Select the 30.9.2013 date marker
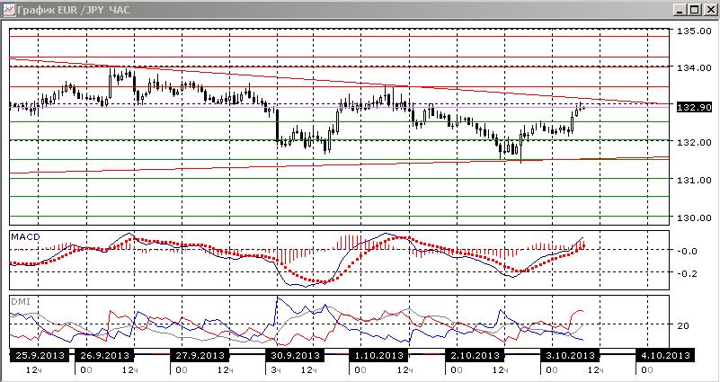The height and width of the screenshot is (382, 720). click(295, 355)
